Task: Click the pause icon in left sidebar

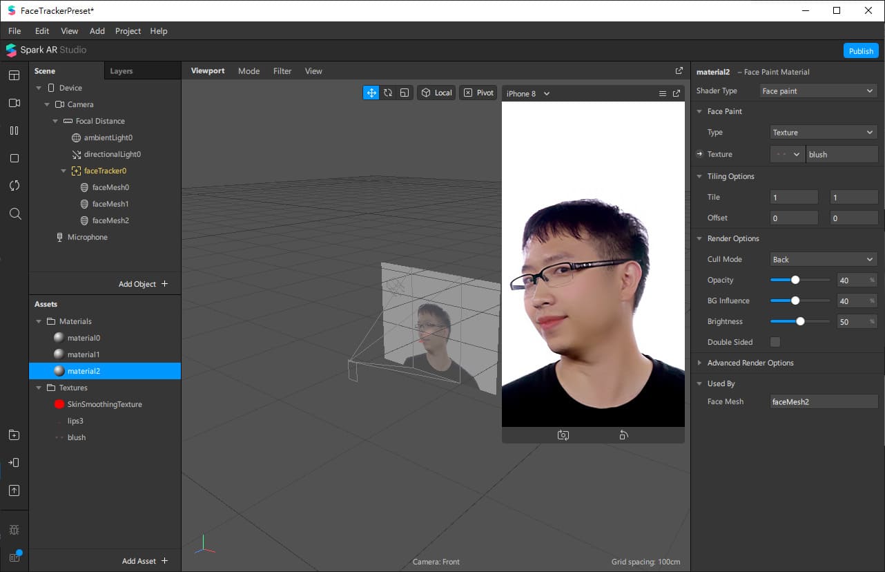Action: click(x=14, y=131)
